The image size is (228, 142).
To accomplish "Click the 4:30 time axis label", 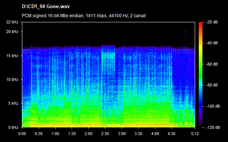I will click(172, 134).
